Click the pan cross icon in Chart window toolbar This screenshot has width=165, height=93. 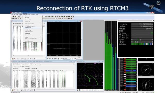[49, 59]
